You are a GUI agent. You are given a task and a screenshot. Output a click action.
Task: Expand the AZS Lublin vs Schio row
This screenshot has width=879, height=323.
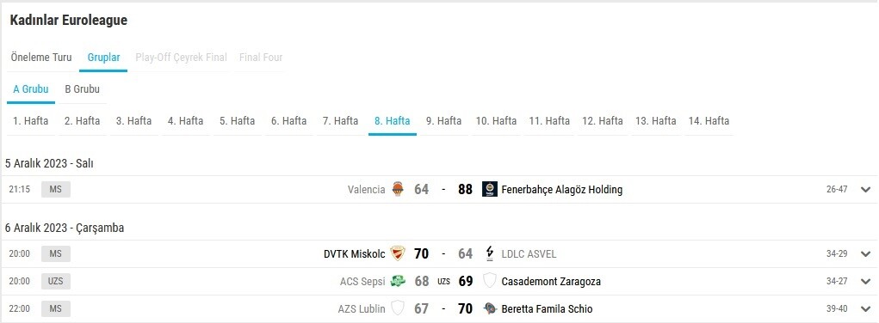[x=865, y=308]
